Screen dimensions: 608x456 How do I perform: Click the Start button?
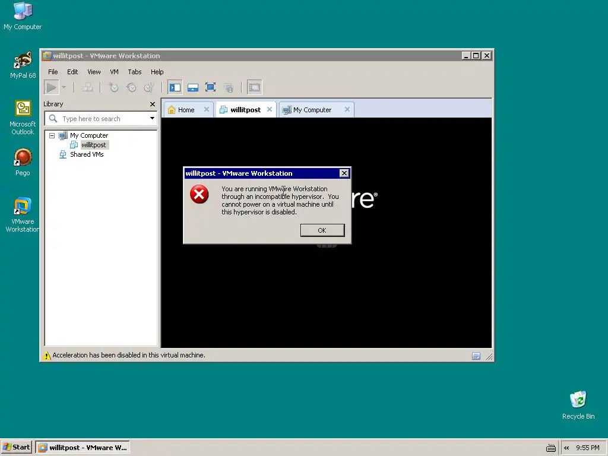(16, 448)
